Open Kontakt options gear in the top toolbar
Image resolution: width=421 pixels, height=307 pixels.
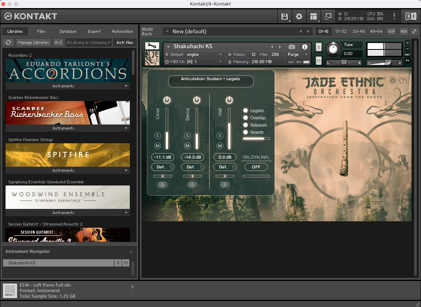pyautogui.click(x=299, y=16)
